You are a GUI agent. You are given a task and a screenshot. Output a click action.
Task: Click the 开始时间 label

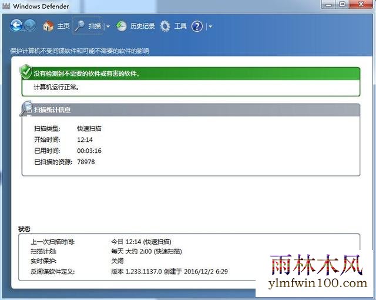tap(47, 139)
